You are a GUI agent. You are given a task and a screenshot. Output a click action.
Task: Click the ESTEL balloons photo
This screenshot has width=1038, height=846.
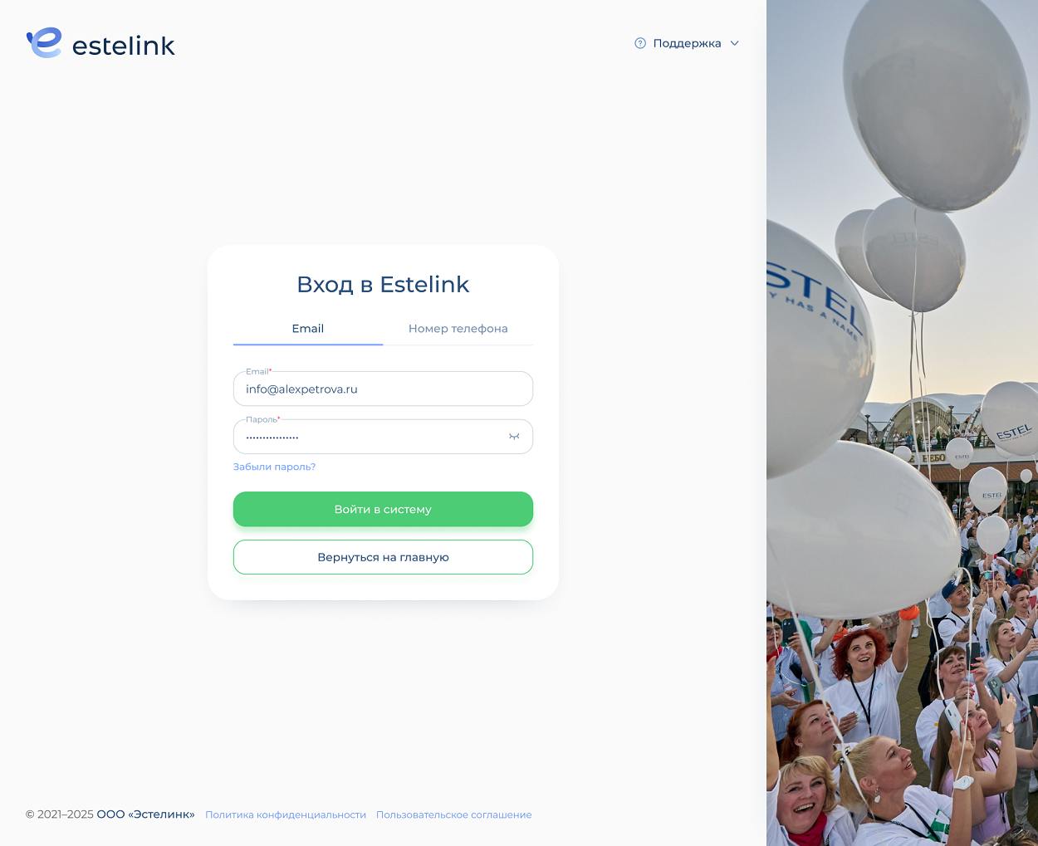(x=902, y=423)
